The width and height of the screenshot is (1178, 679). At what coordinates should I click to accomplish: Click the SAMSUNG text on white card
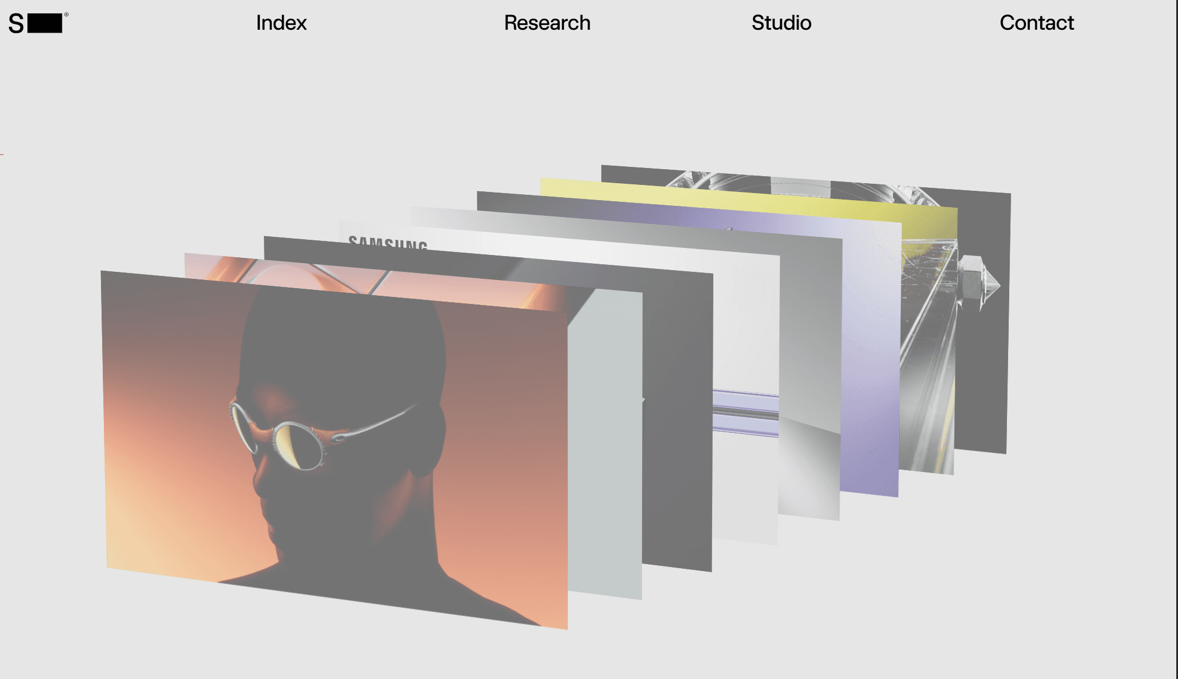pos(388,243)
